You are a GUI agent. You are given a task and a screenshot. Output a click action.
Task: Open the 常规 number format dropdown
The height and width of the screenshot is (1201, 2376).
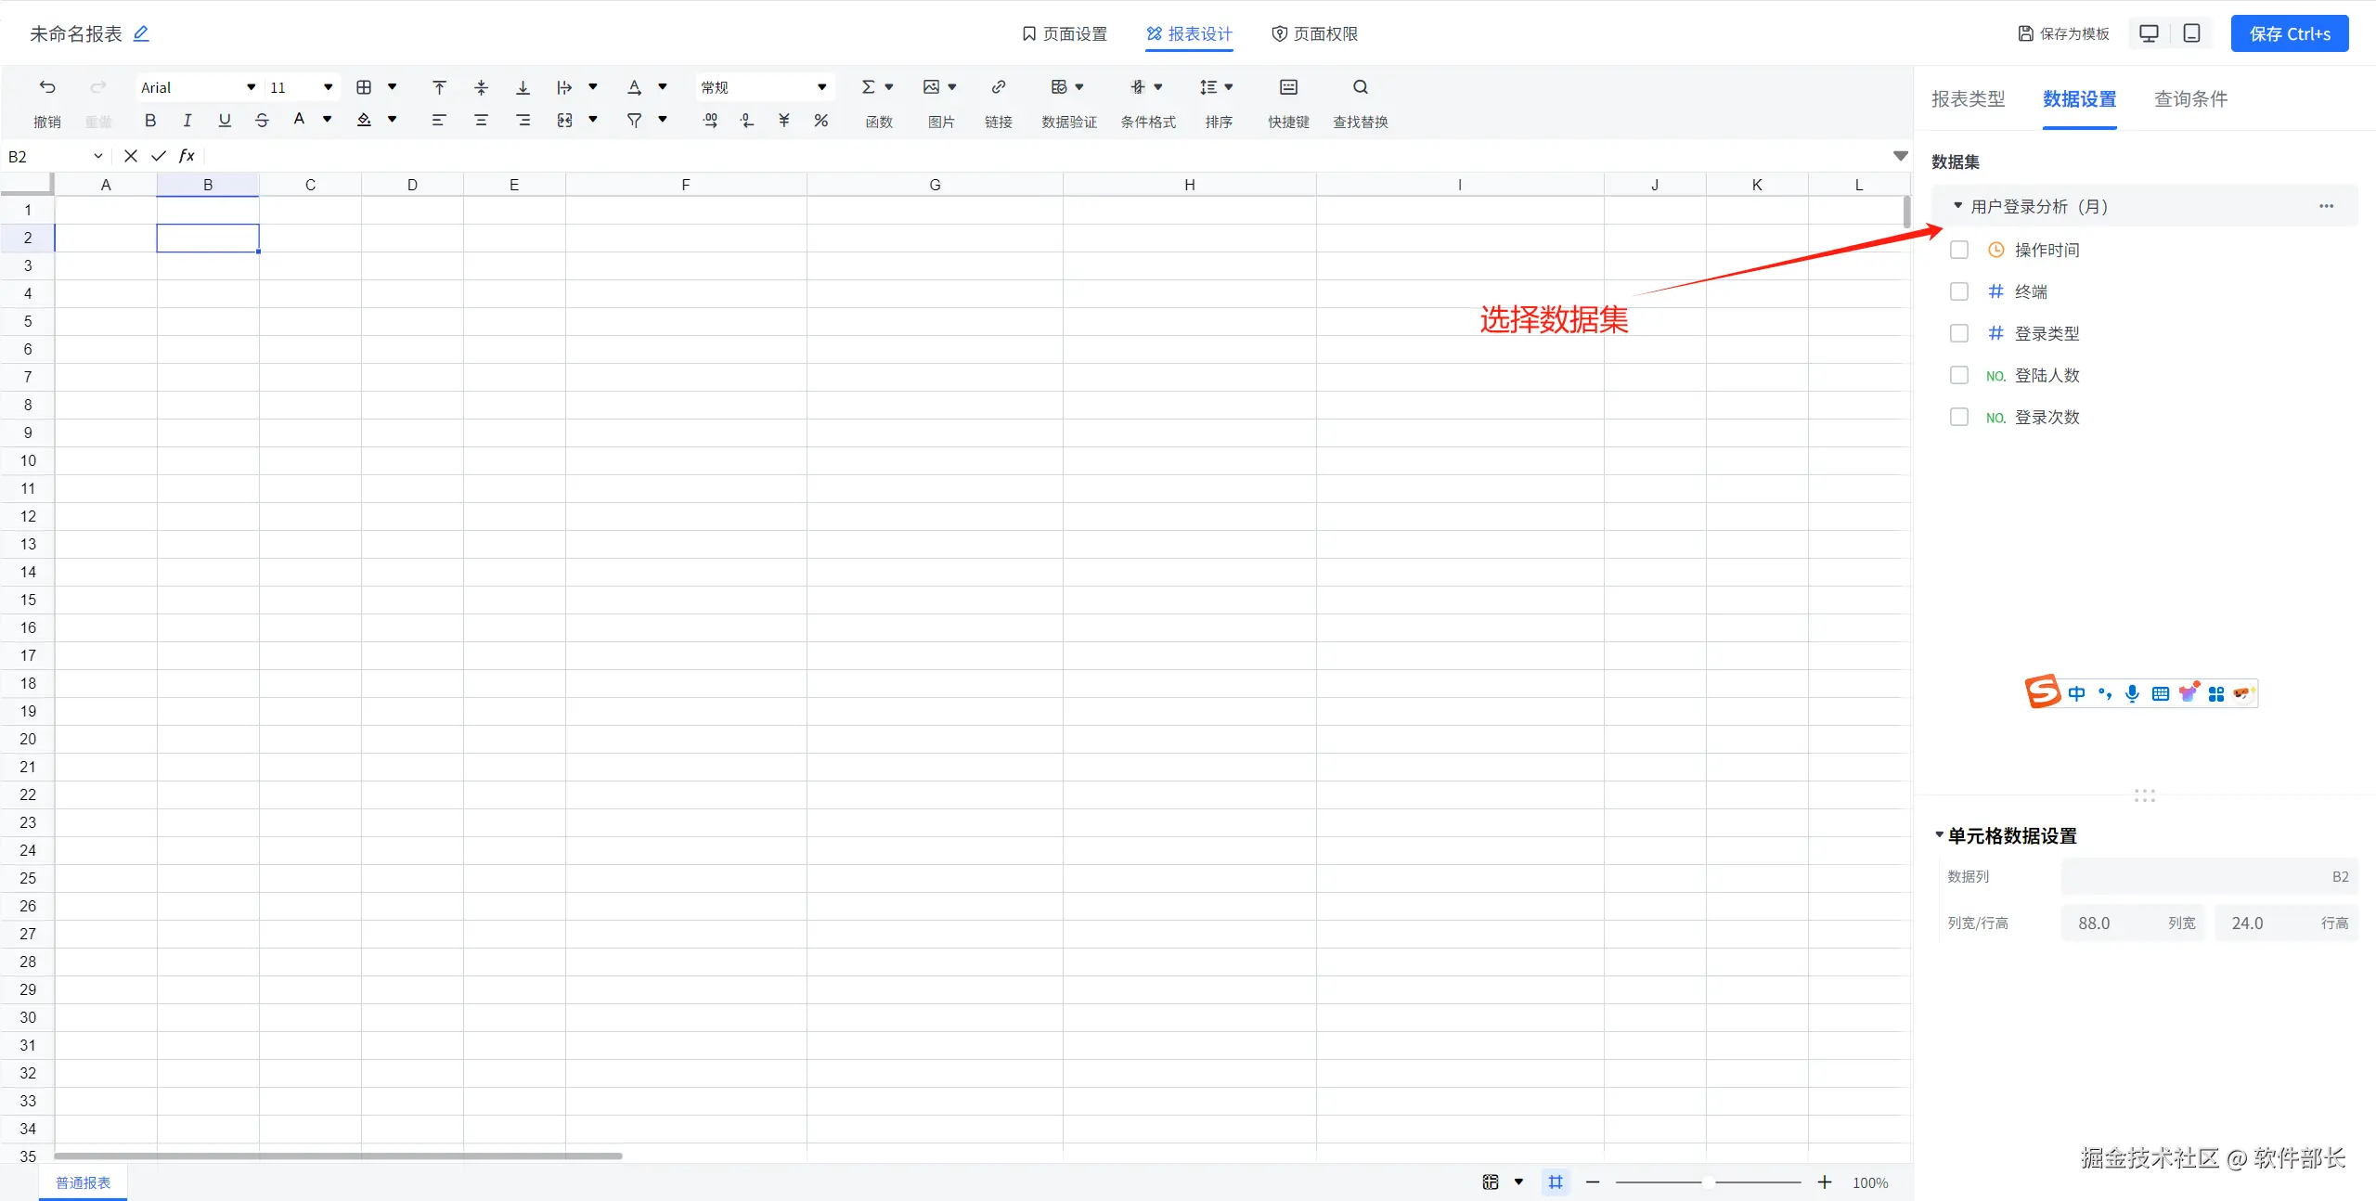pos(763,87)
